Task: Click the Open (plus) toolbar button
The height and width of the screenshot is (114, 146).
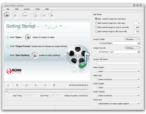Action: coord(7,15)
